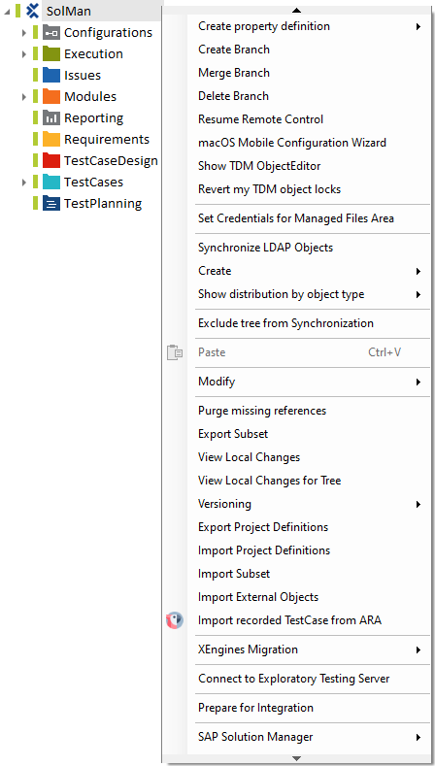Click the ARA parrot icon in the menu
Viewport: 435px width, 766px height.
click(x=175, y=620)
